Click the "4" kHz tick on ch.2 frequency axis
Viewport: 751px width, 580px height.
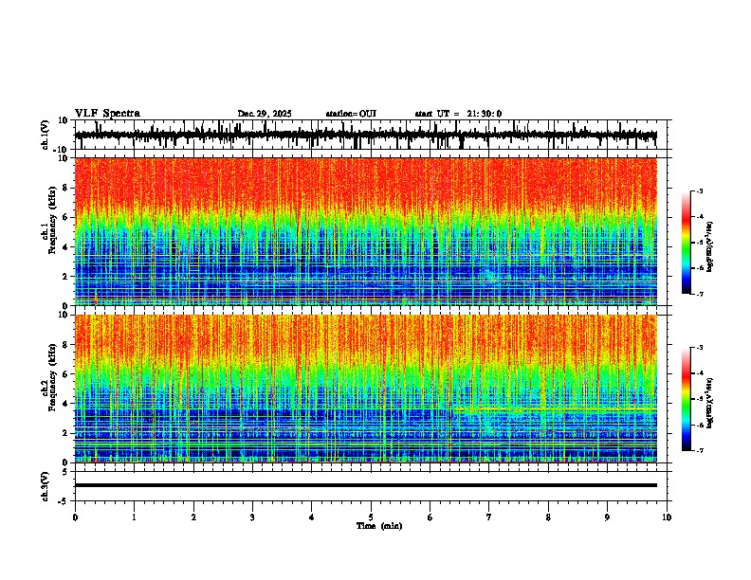click(x=65, y=404)
